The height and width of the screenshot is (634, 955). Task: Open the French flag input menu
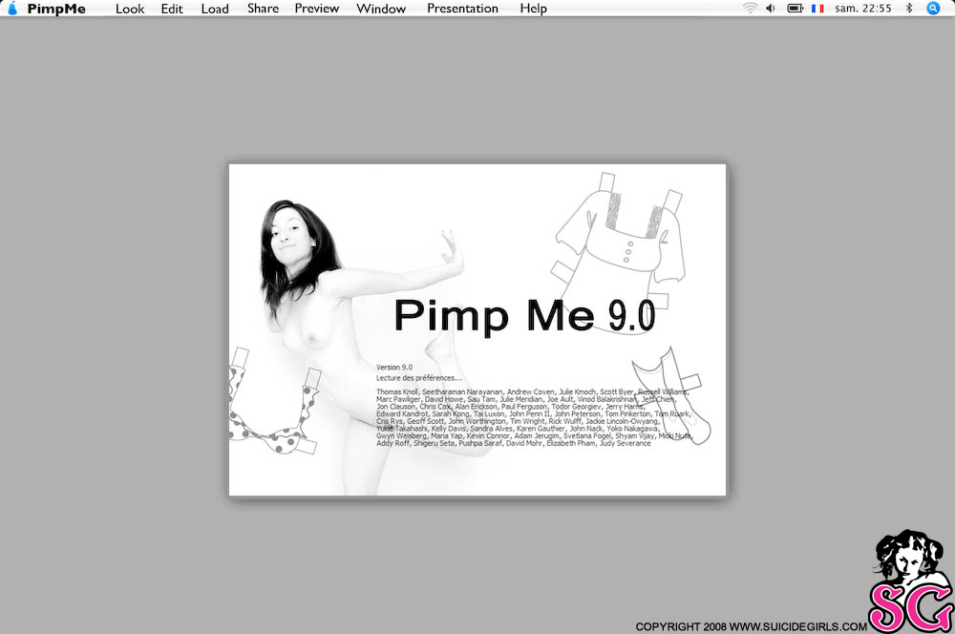point(817,9)
